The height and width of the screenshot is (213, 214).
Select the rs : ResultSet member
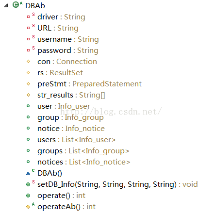pos(60,73)
